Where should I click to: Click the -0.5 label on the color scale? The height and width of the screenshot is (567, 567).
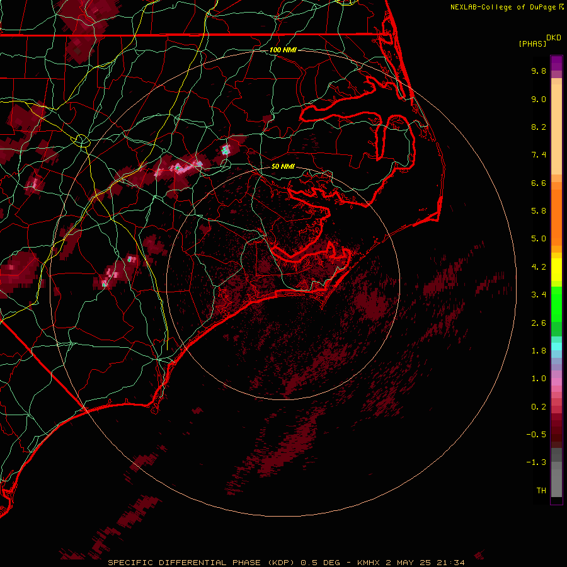[x=536, y=435]
